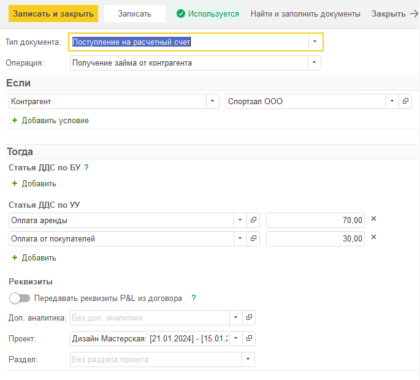Expand the Проект dropdown
The width and height of the screenshot is (420, 380).
[x=235, y=338]
